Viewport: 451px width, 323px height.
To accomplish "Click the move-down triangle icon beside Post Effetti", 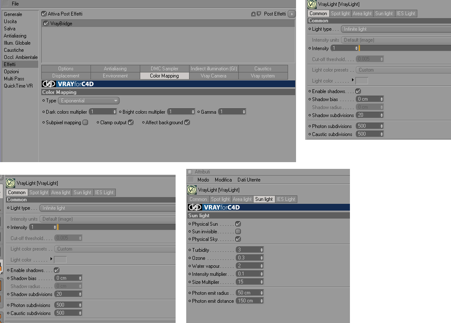I will click(259, 14).
